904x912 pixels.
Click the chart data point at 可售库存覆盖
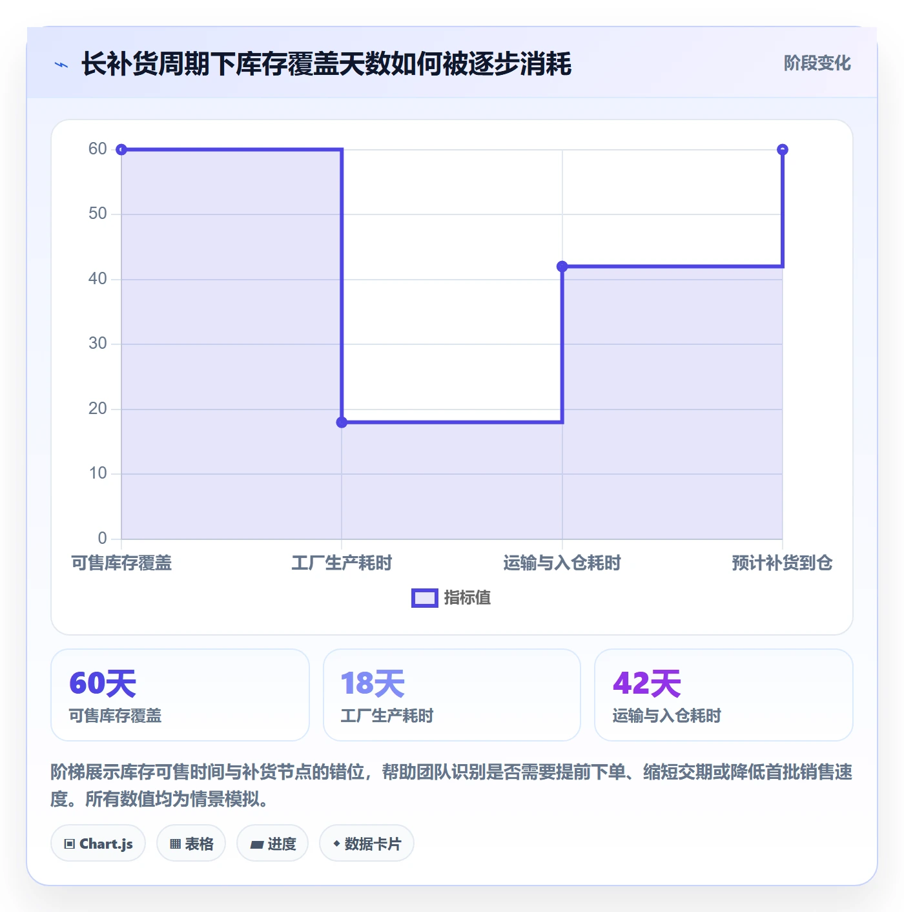(121, 150)
